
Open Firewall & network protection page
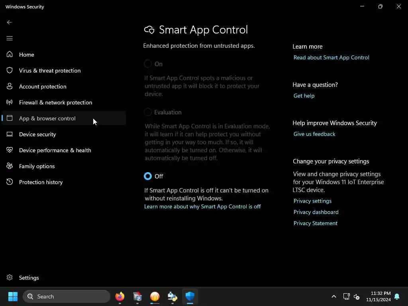pyautogui.click(x=64, y=102)
